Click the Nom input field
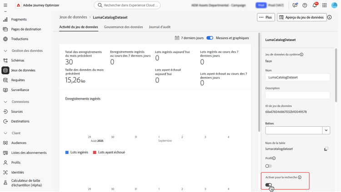This screenshot has width=341, height=192. point(297,77)
